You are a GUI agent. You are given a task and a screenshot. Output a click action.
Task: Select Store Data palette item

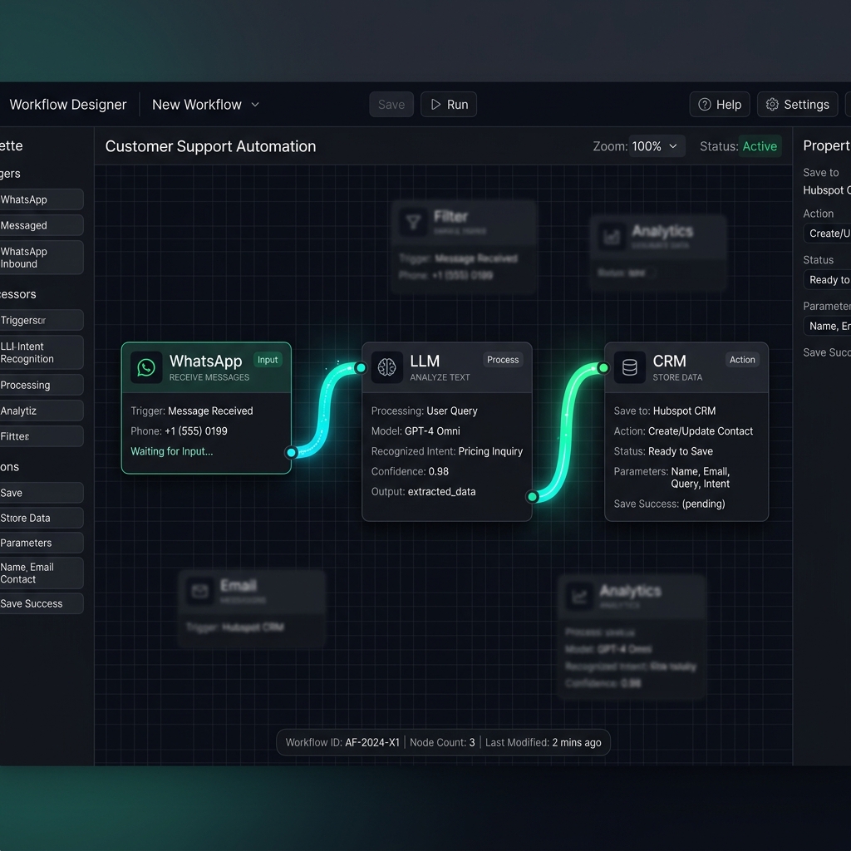[42, 518]
